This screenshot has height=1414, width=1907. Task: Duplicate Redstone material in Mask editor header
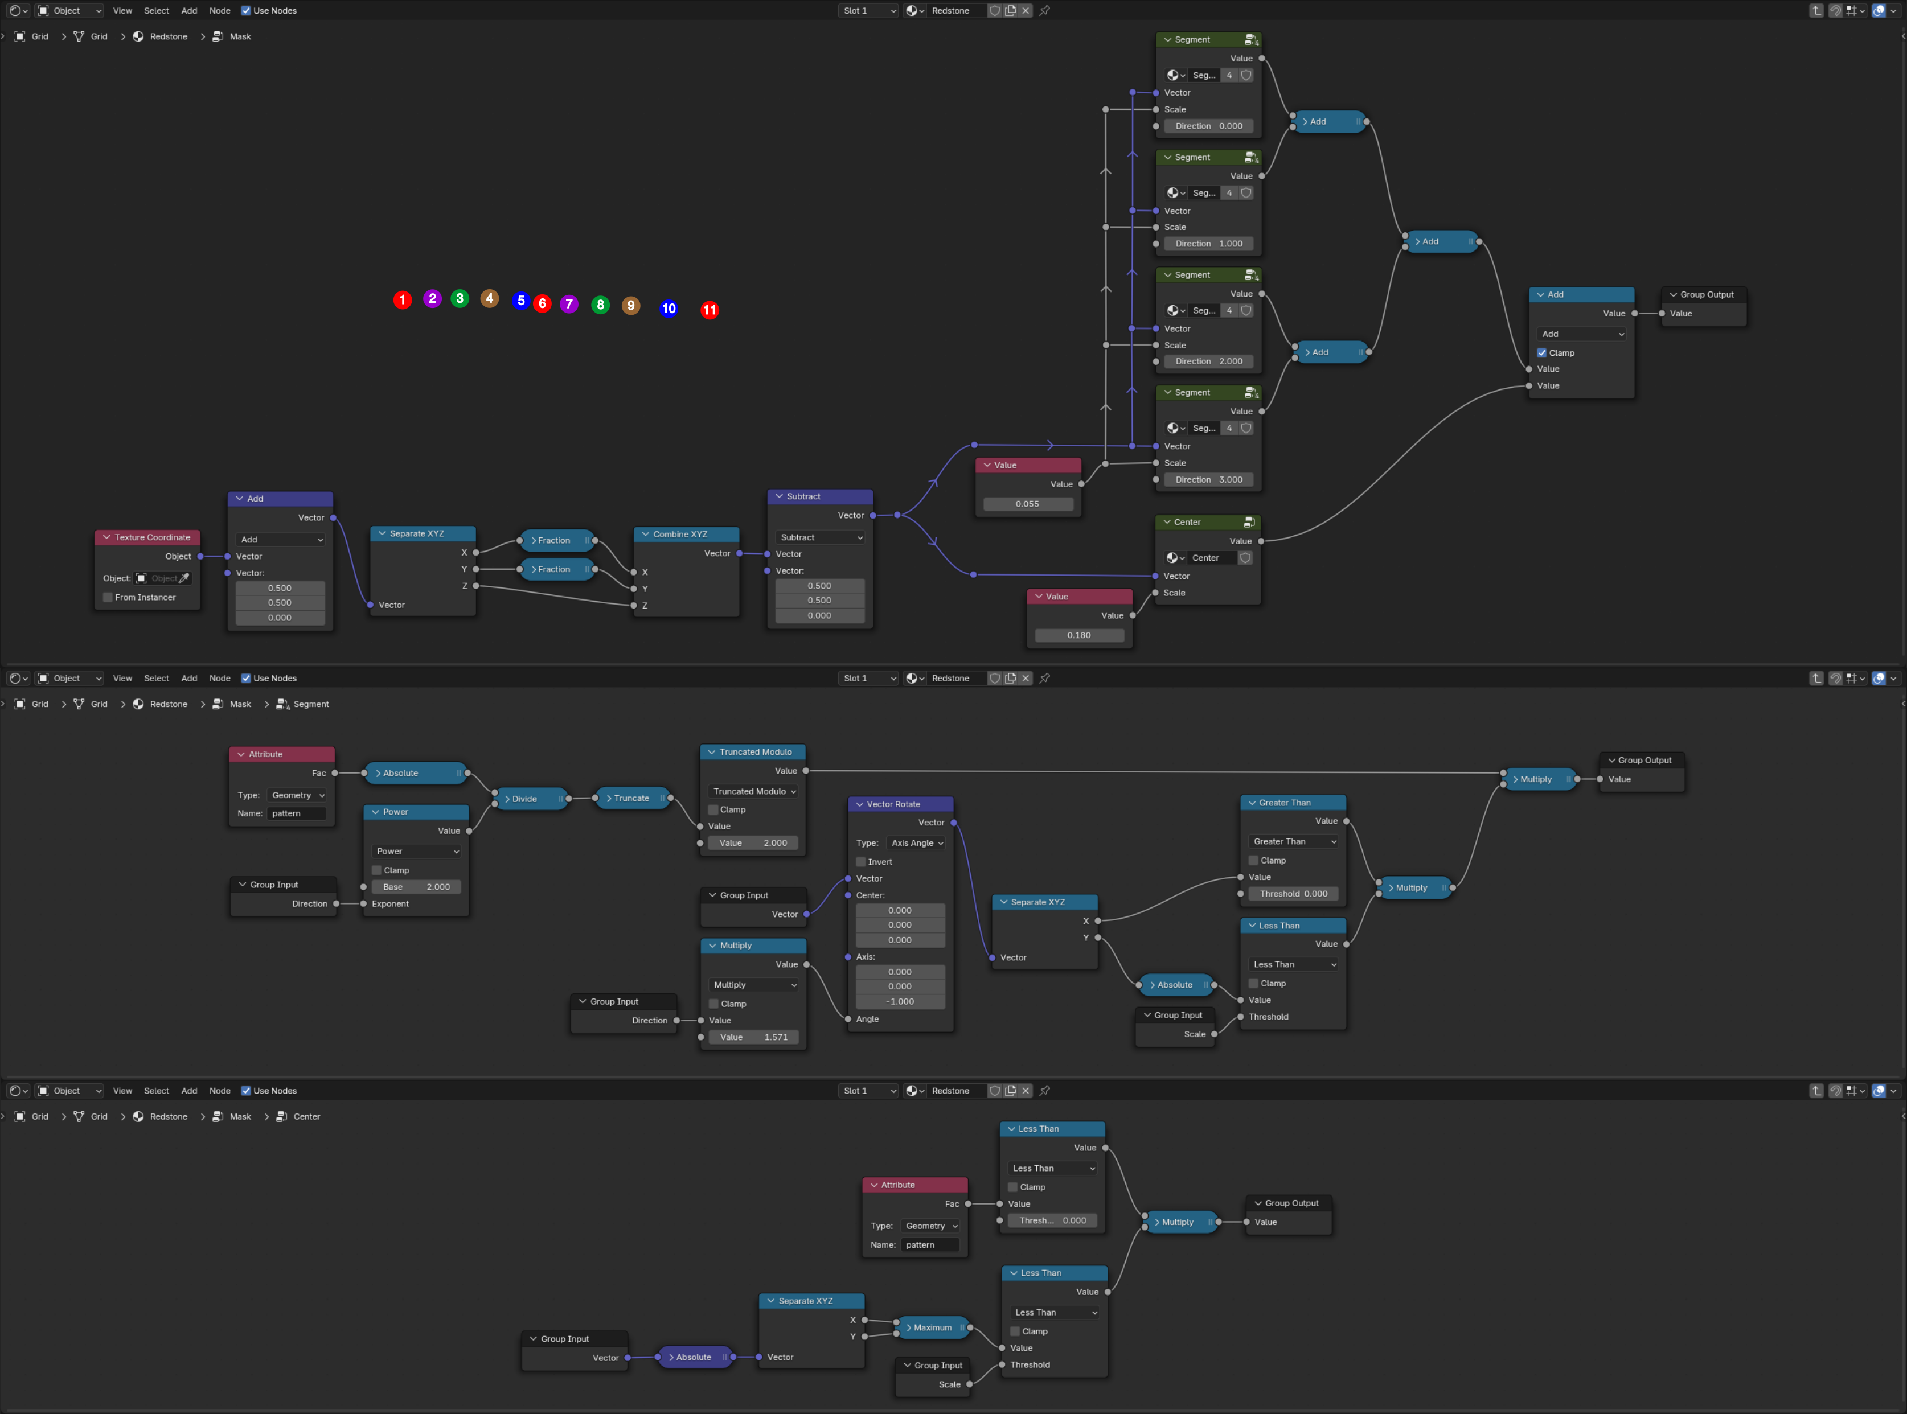click(1011, 10)
